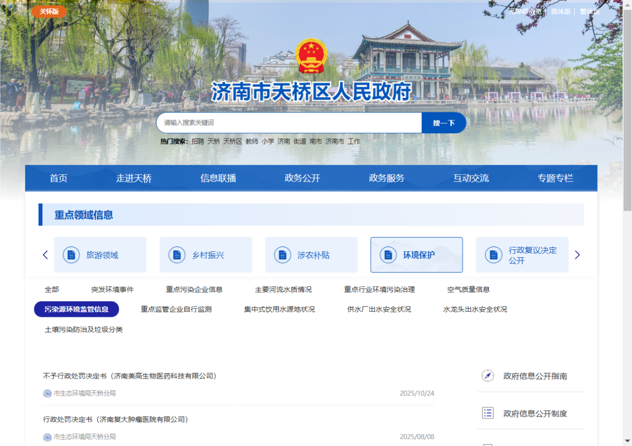Click the compass icon for 政府信息公开指南

coord(488,376)
